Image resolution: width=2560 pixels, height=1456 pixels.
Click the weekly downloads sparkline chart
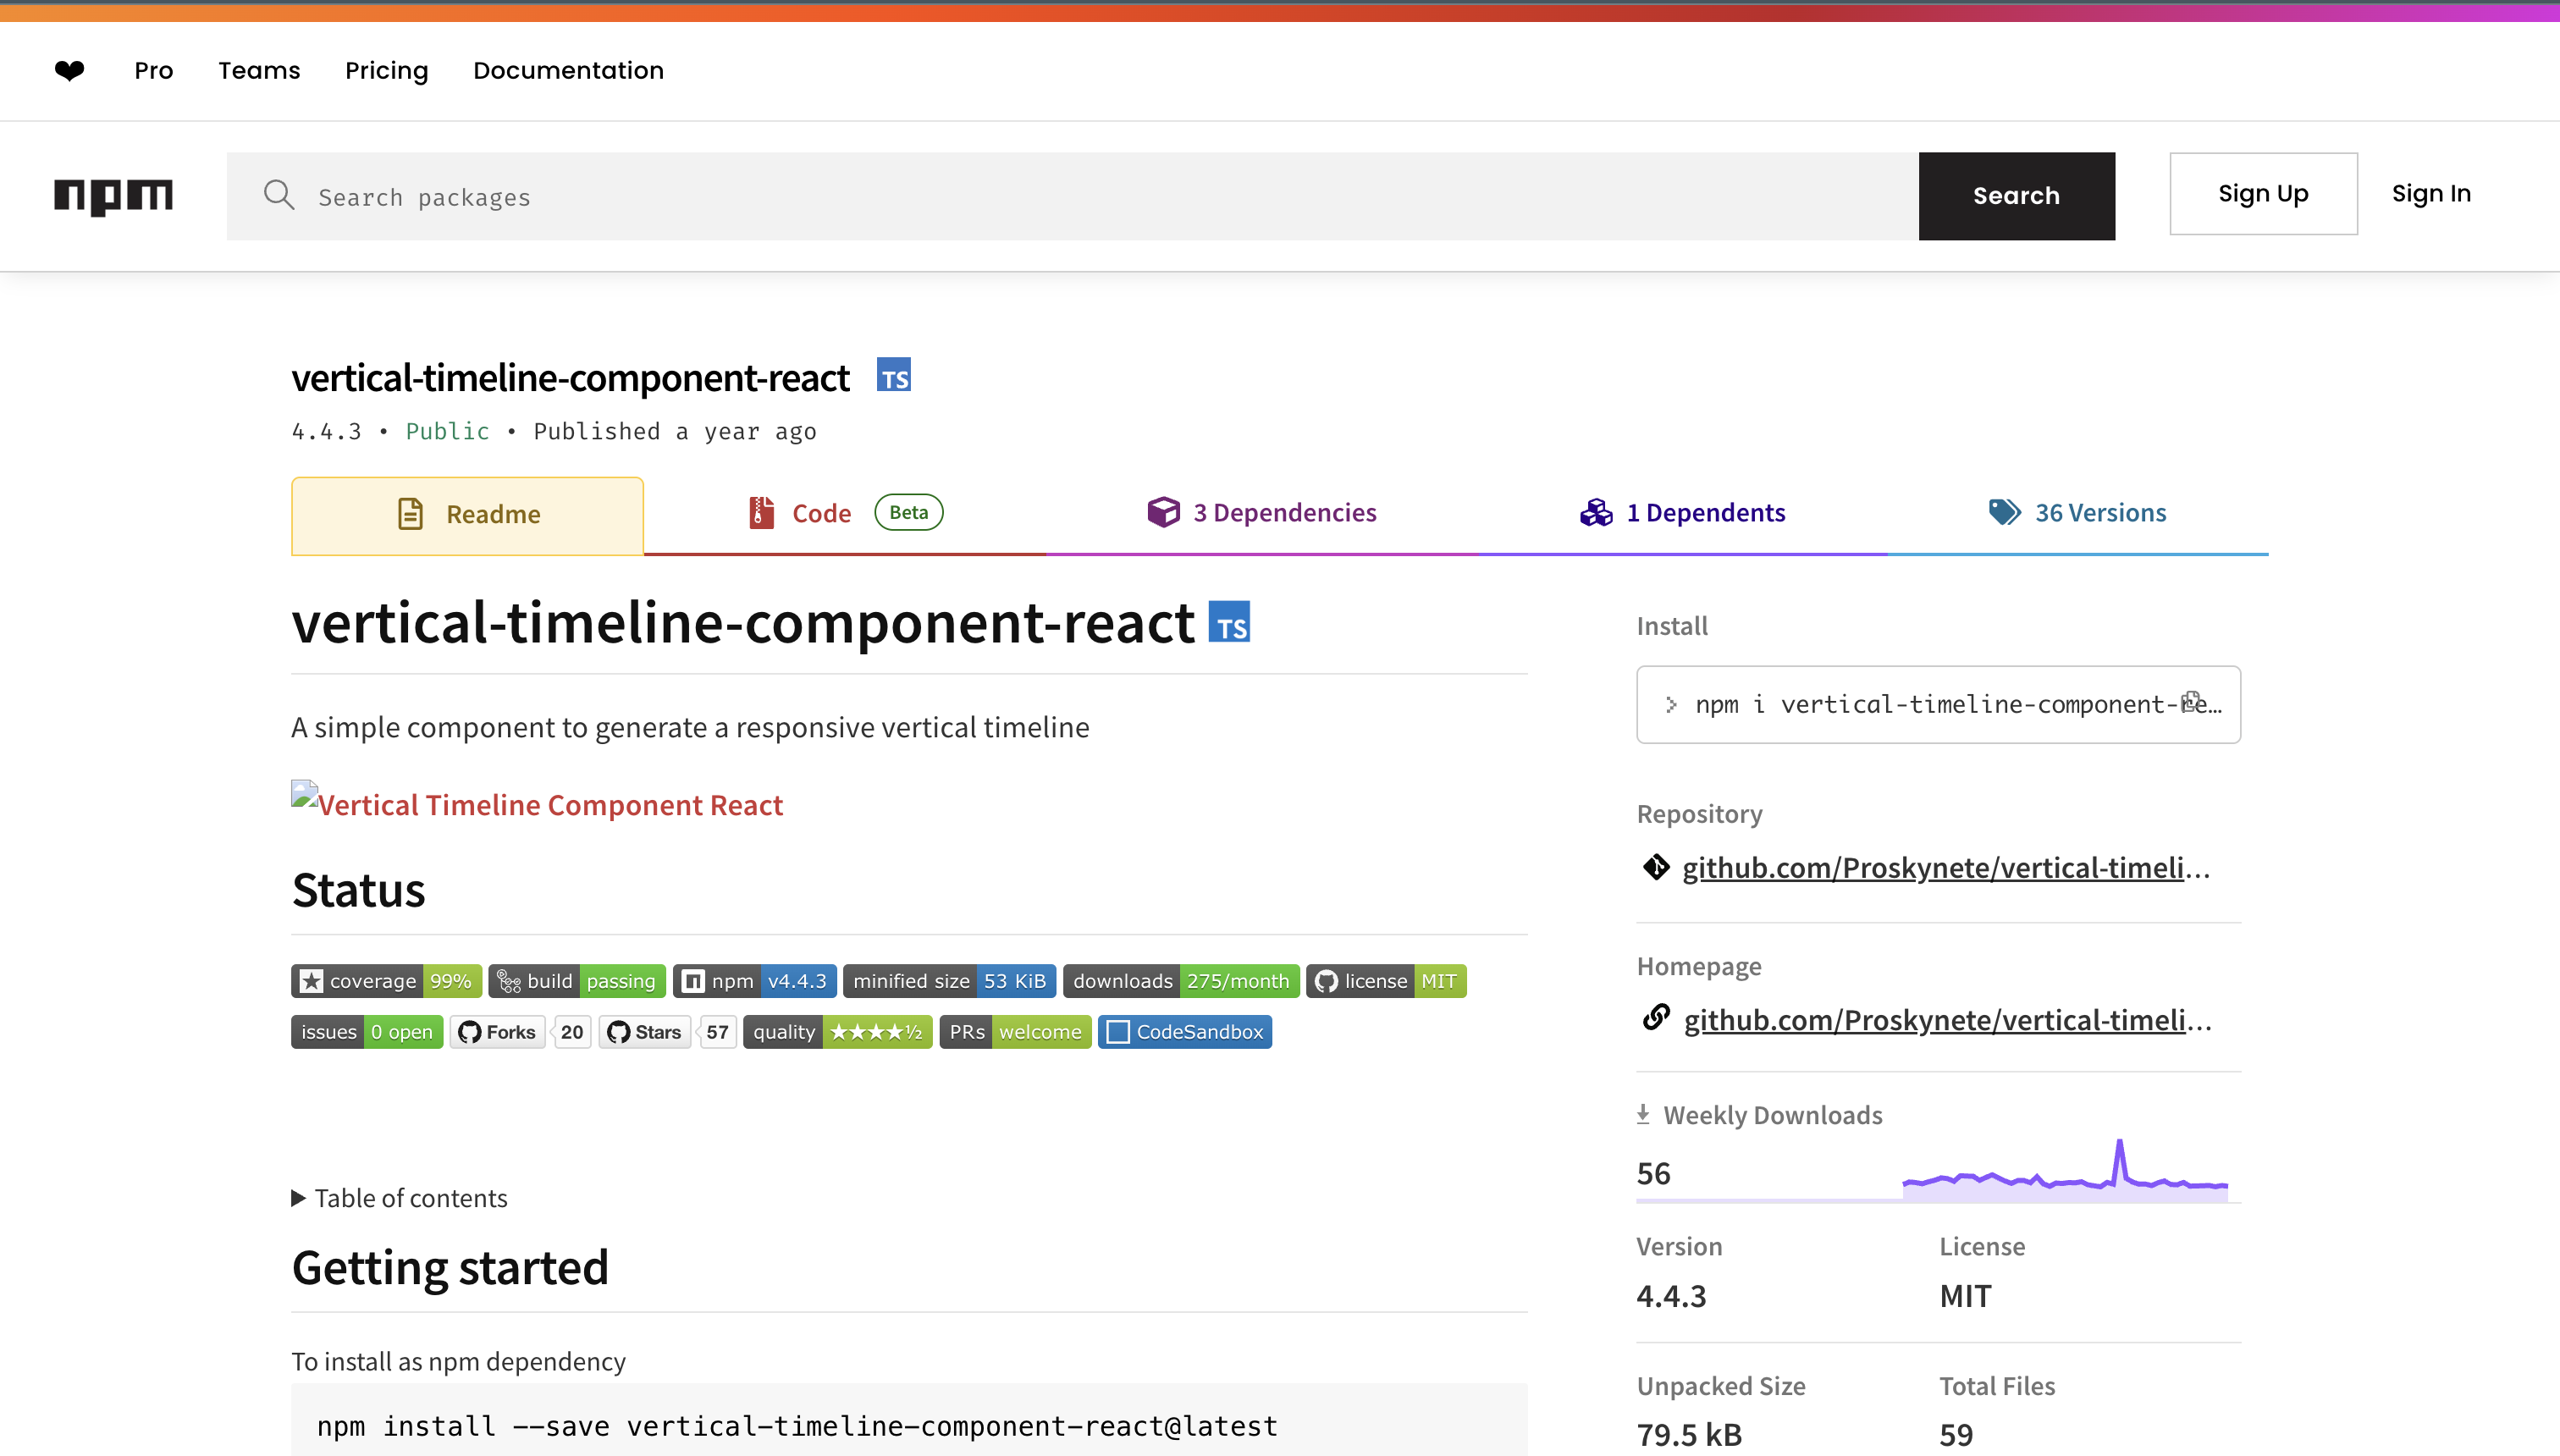[x=2065, y=1170]
